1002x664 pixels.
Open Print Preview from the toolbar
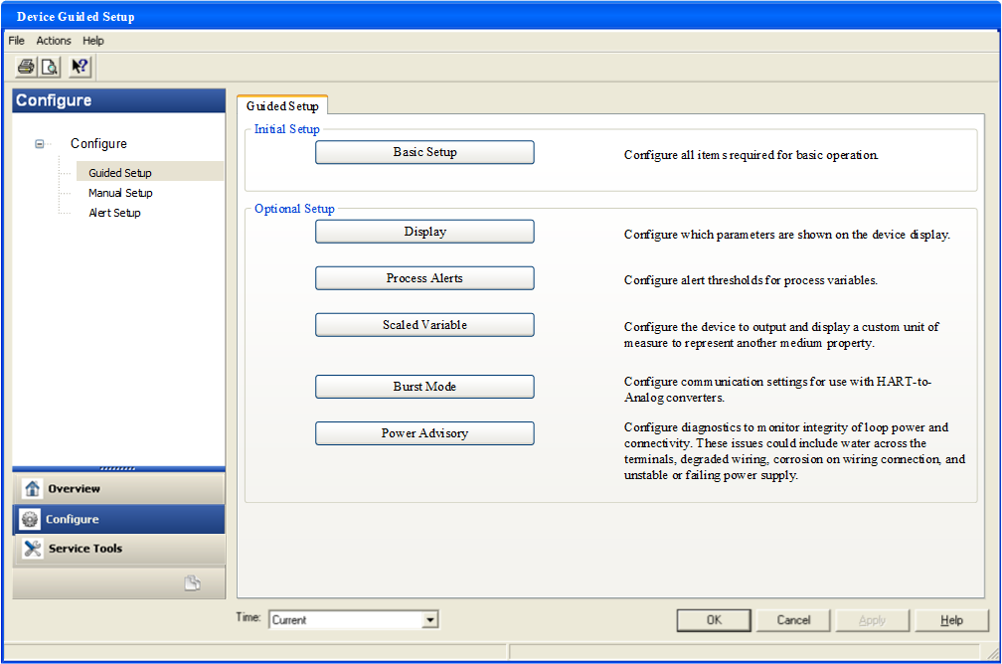click(50, 67)
